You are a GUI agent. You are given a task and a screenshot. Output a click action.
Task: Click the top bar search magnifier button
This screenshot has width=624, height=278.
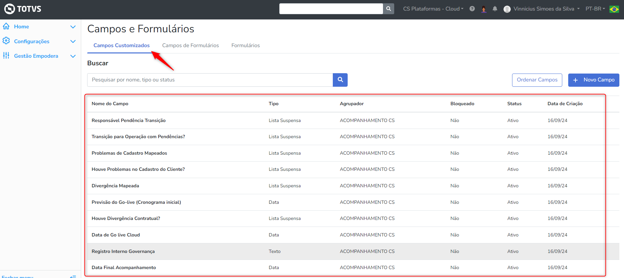tap(389, 9)
